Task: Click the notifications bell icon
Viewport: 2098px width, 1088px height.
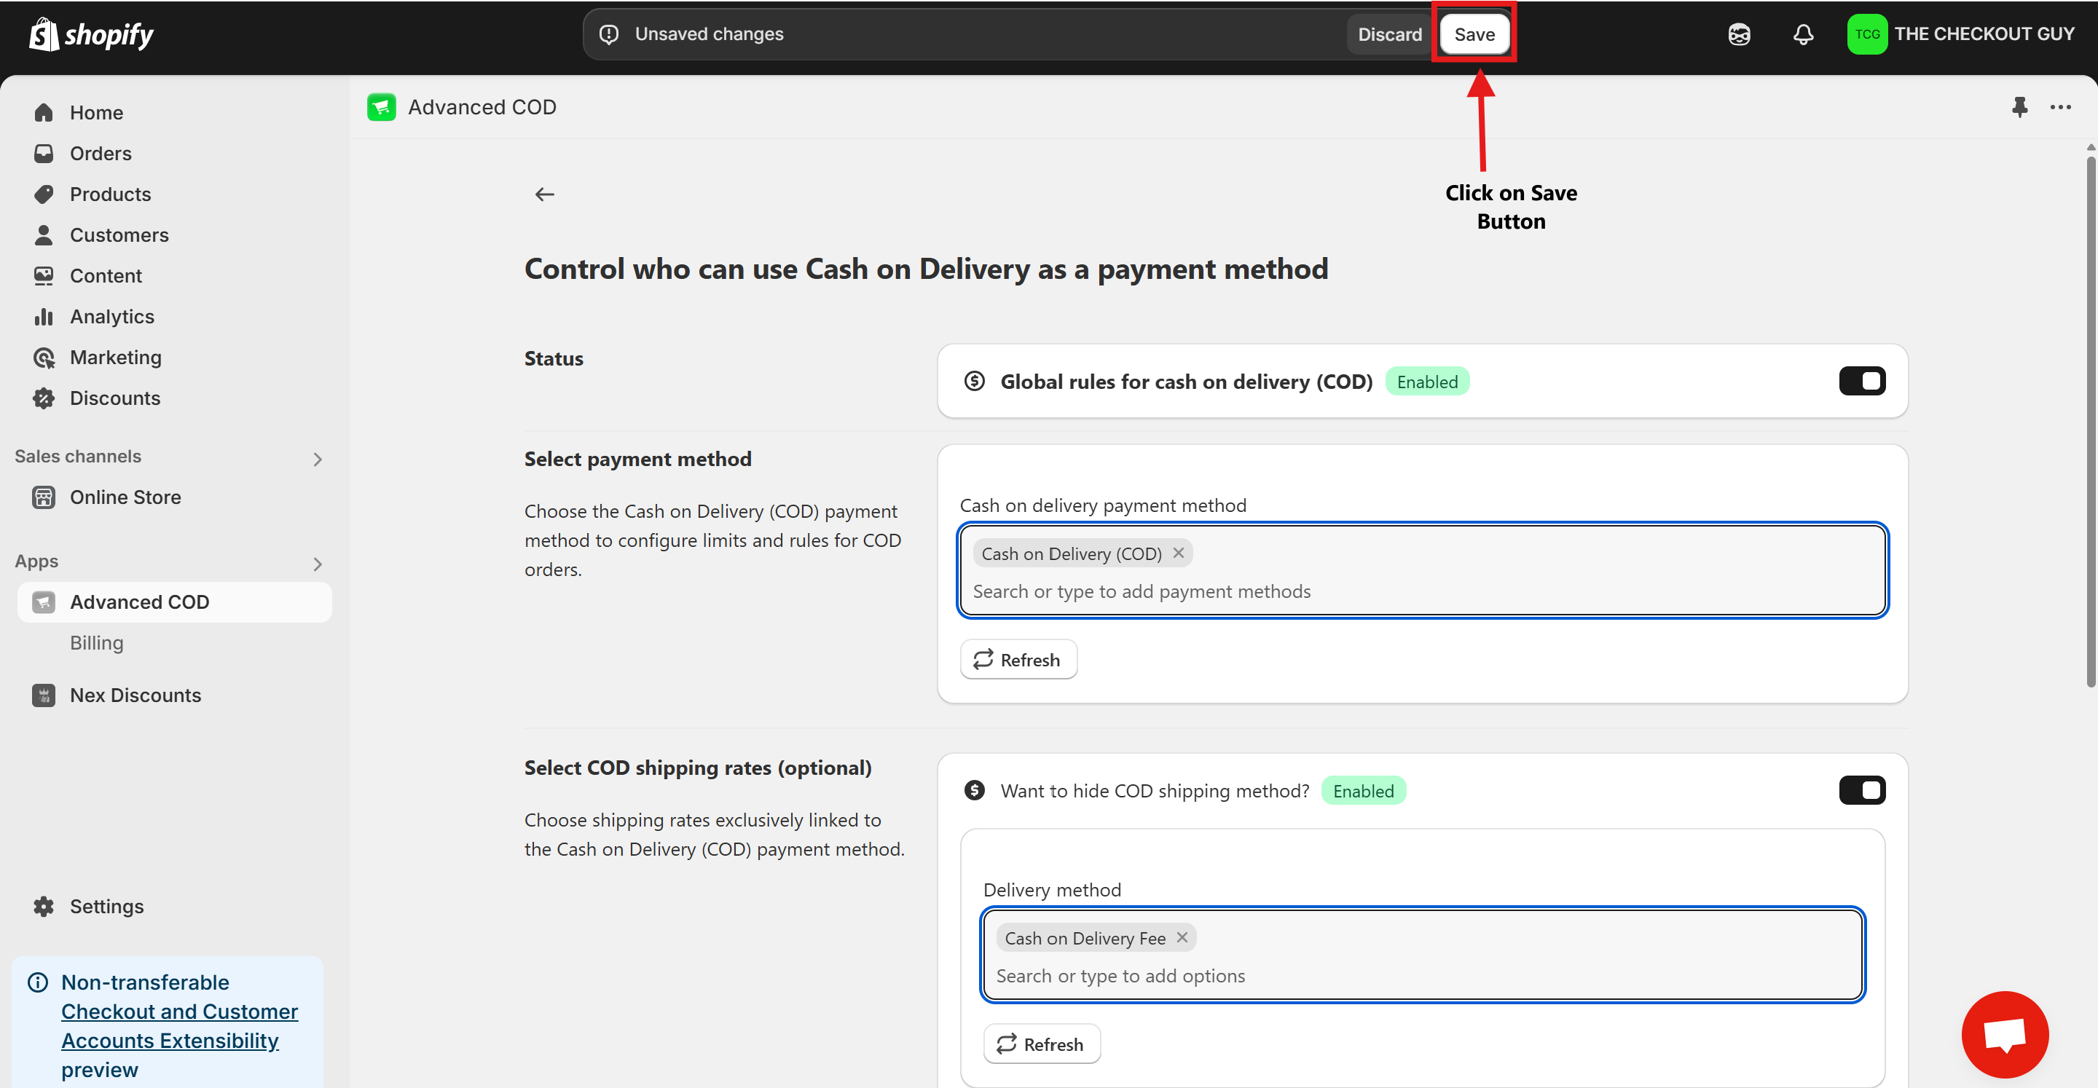Action: pos(1803,34)
